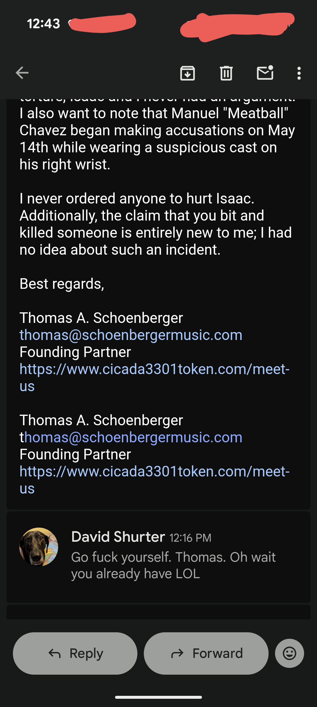Image resolution: width=317 pixels, height=707 pixels.
Task: Open the three-dot more options menu
Action: click(299, 73)
